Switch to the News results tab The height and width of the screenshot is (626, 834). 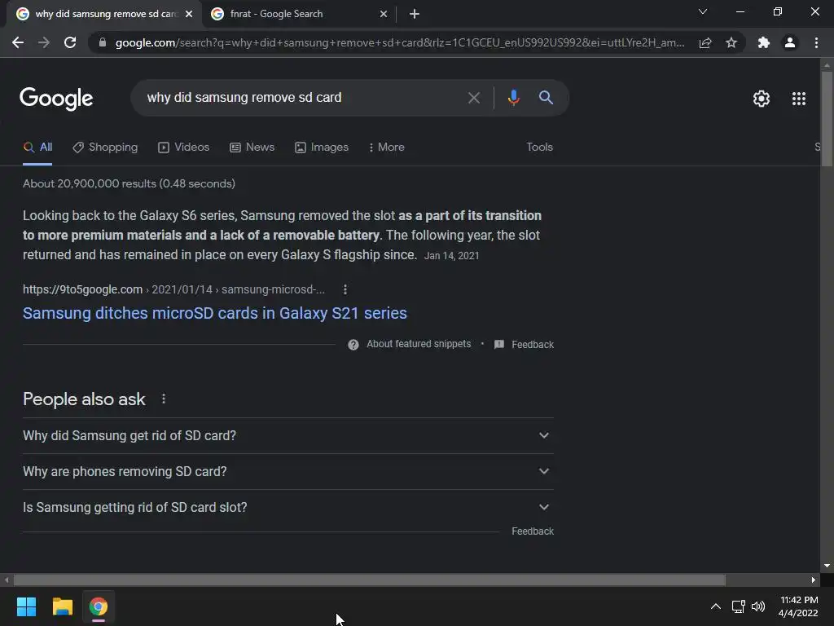point(252,147)
